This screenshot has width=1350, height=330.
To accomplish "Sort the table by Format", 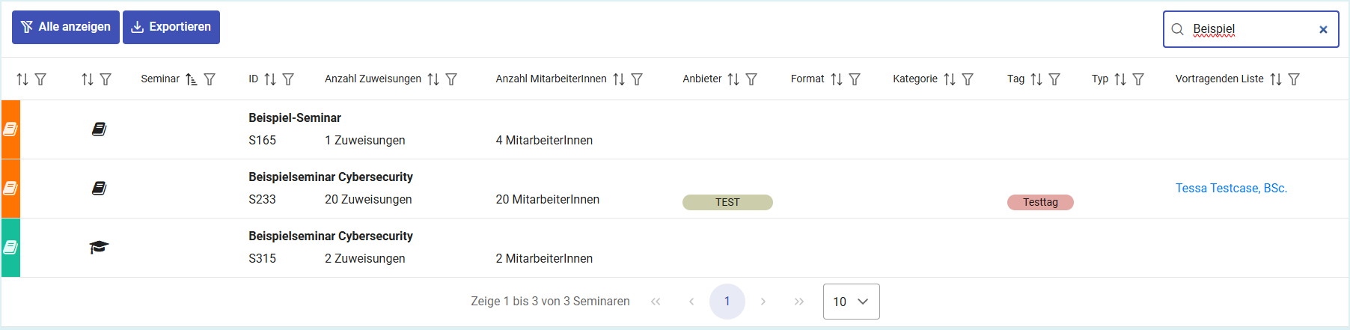I will [x=837, y=79].
